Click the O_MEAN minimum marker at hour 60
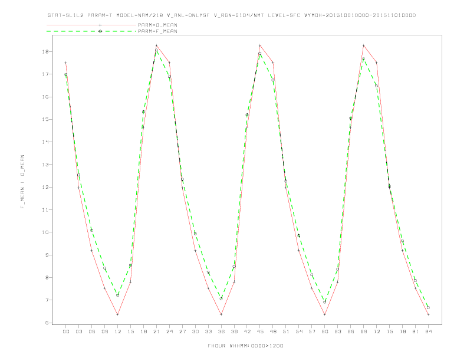467x361 pixels. [x=325, y=314]
